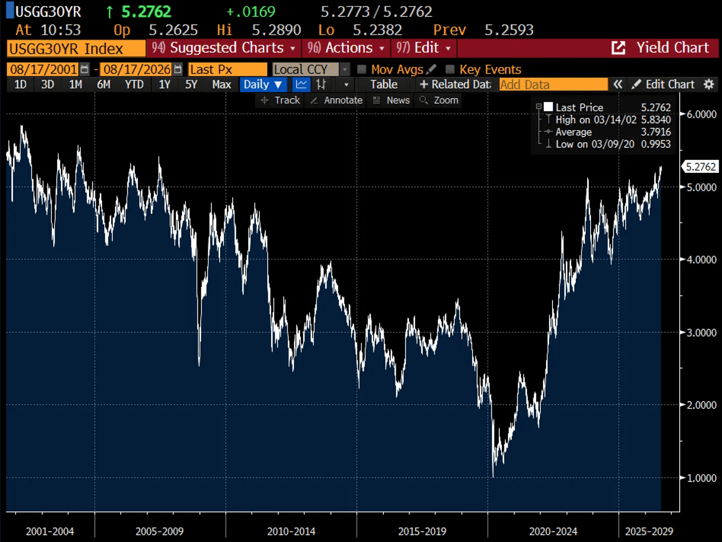Open the Suggested Charts dropdown
The image size is (722, 542).
[224, 48]
